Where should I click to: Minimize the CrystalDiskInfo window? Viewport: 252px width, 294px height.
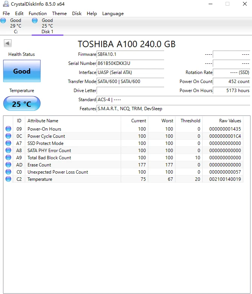pos(211,4)
